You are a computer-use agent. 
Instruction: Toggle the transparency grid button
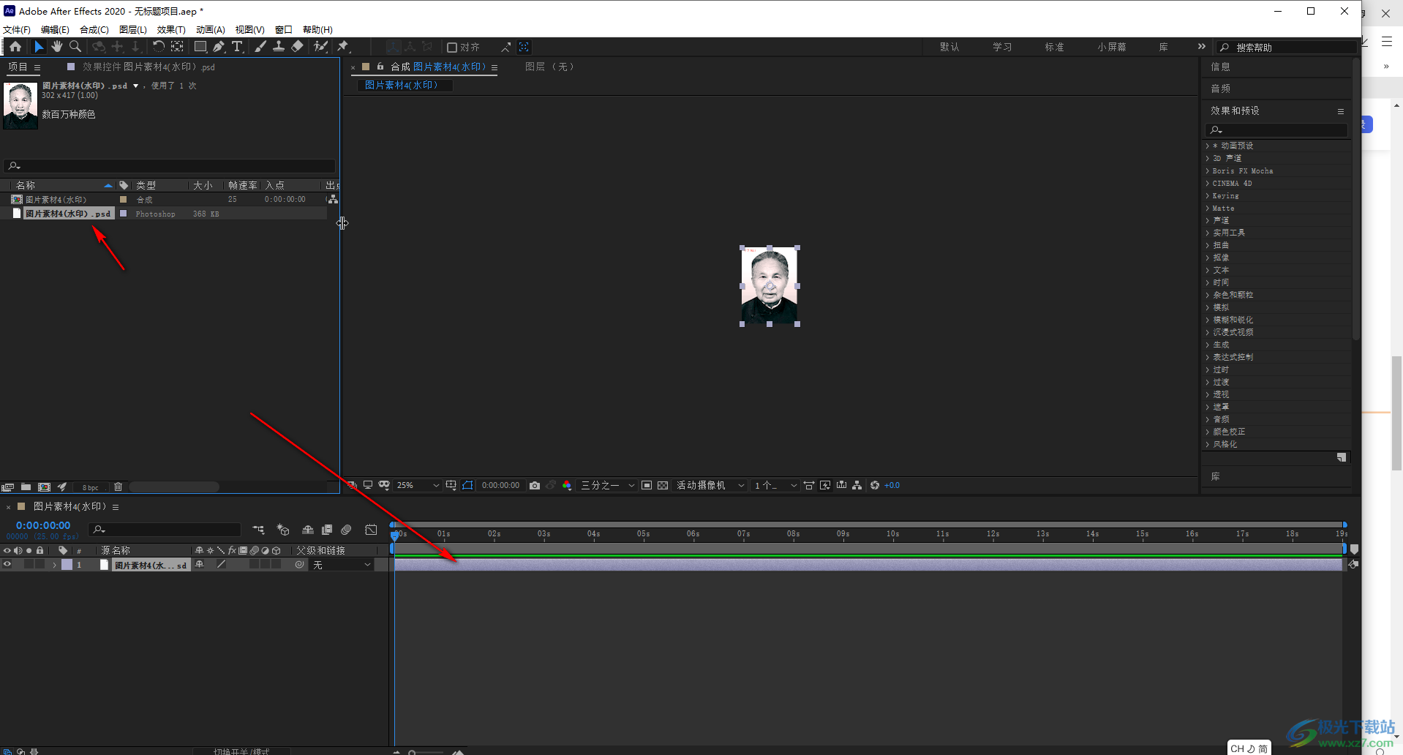[663, 486]
